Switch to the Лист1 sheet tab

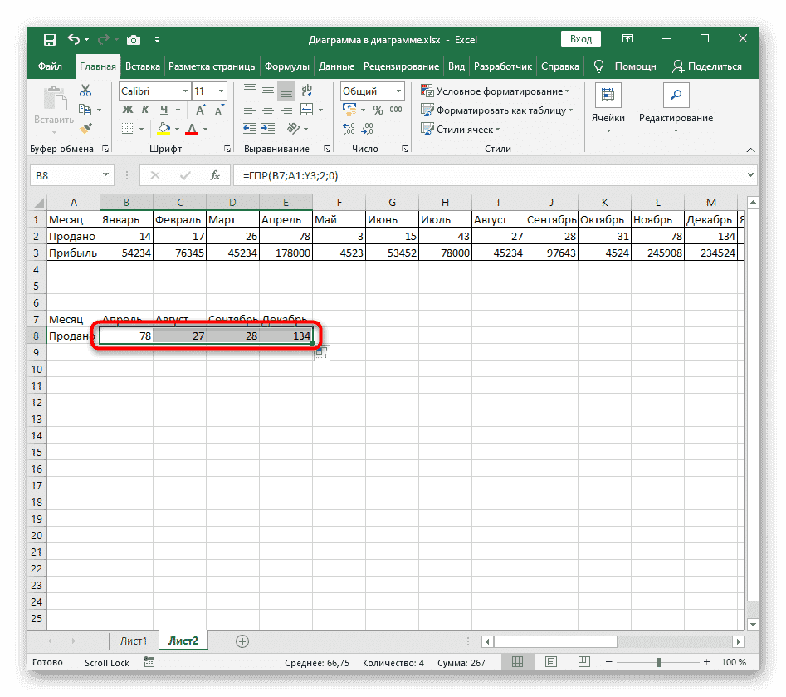click(x=134, y=641)
